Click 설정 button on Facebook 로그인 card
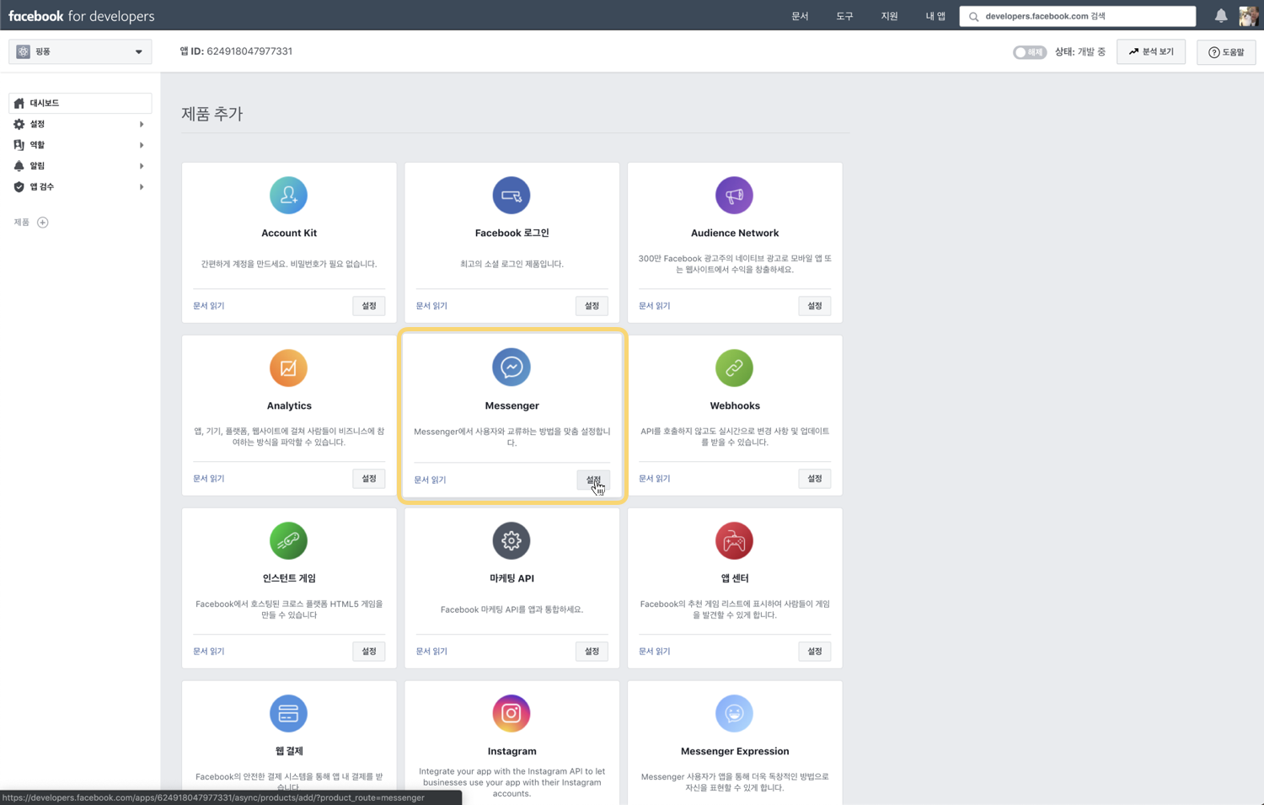 click(592, 306)
